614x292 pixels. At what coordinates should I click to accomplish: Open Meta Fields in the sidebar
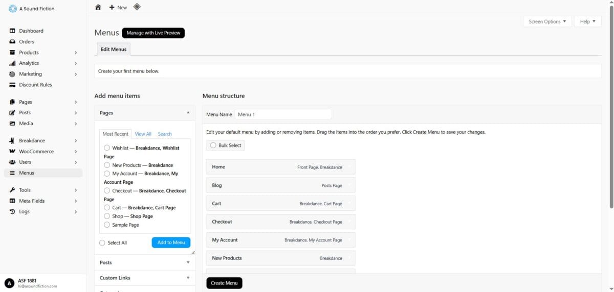coord(32,201)
